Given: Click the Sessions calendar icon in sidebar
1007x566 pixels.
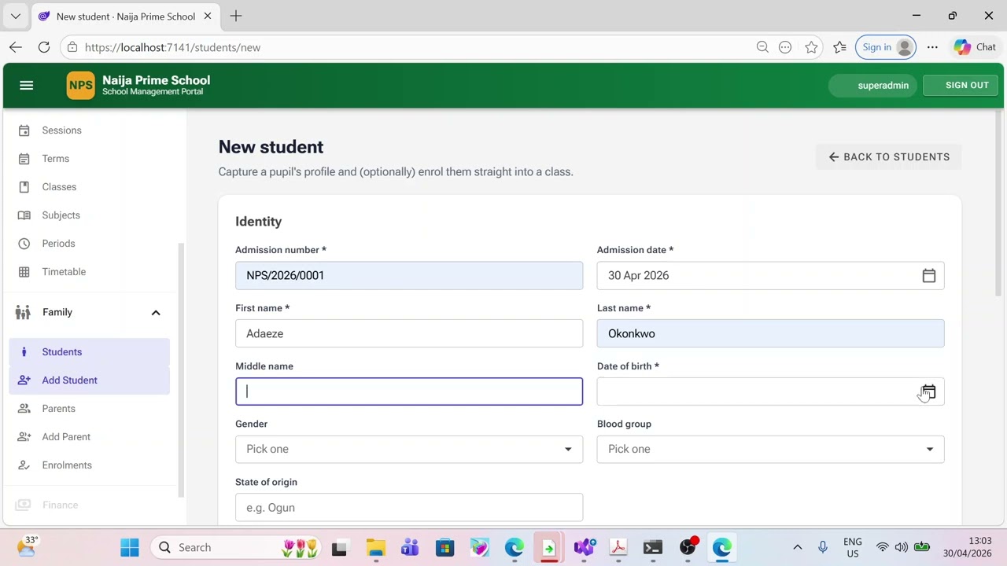Looking at the screenshot, I should coord(24,130).
